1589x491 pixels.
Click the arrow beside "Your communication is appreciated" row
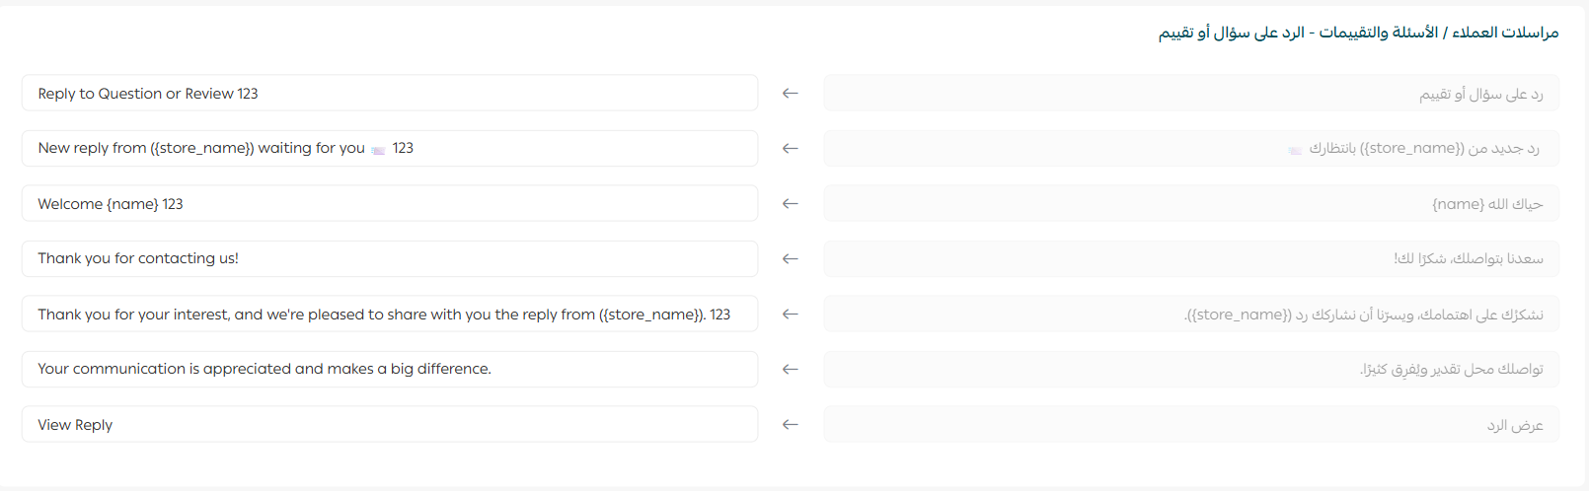(790, 370)
